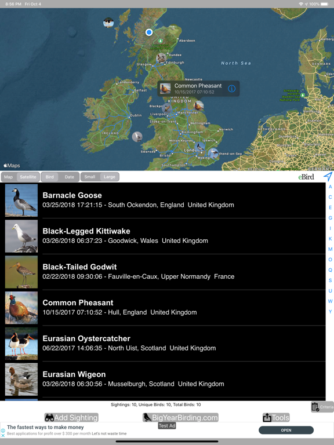This screenshot has width=334, height=445.
Task: Open BigYearBirding.com button
Action: click(x=180, y=417)
